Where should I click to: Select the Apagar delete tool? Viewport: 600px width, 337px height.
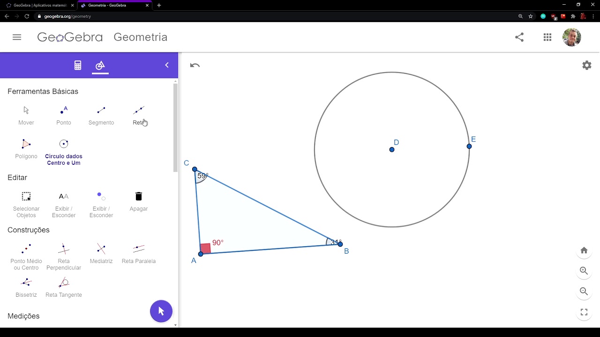click(139, 201)
